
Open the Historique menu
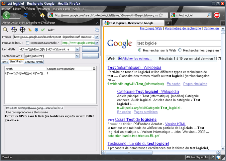(44, 9)
